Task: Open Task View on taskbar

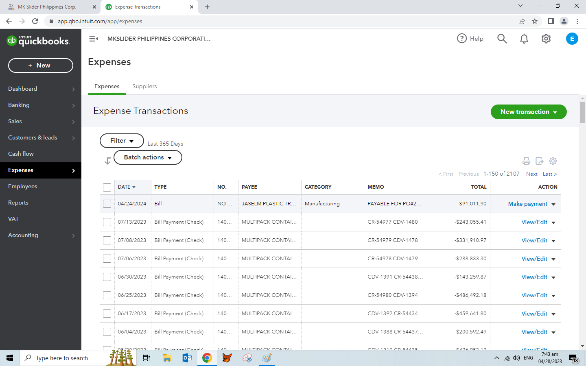Action: tap(146, 358)
